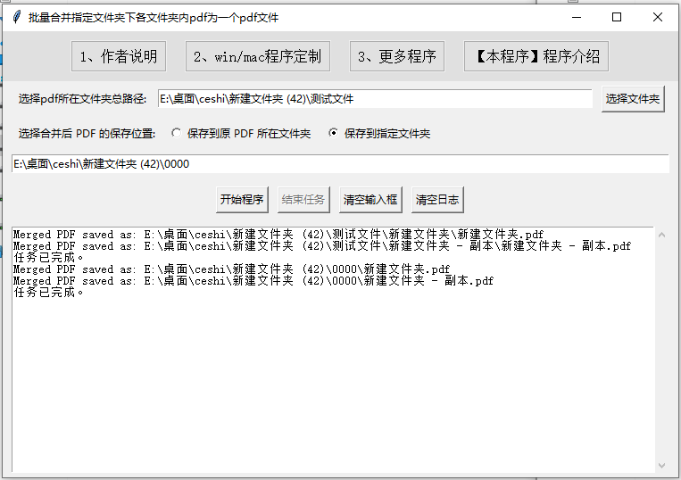
Task: Close the PDF merge window
Action: [658, 17]
